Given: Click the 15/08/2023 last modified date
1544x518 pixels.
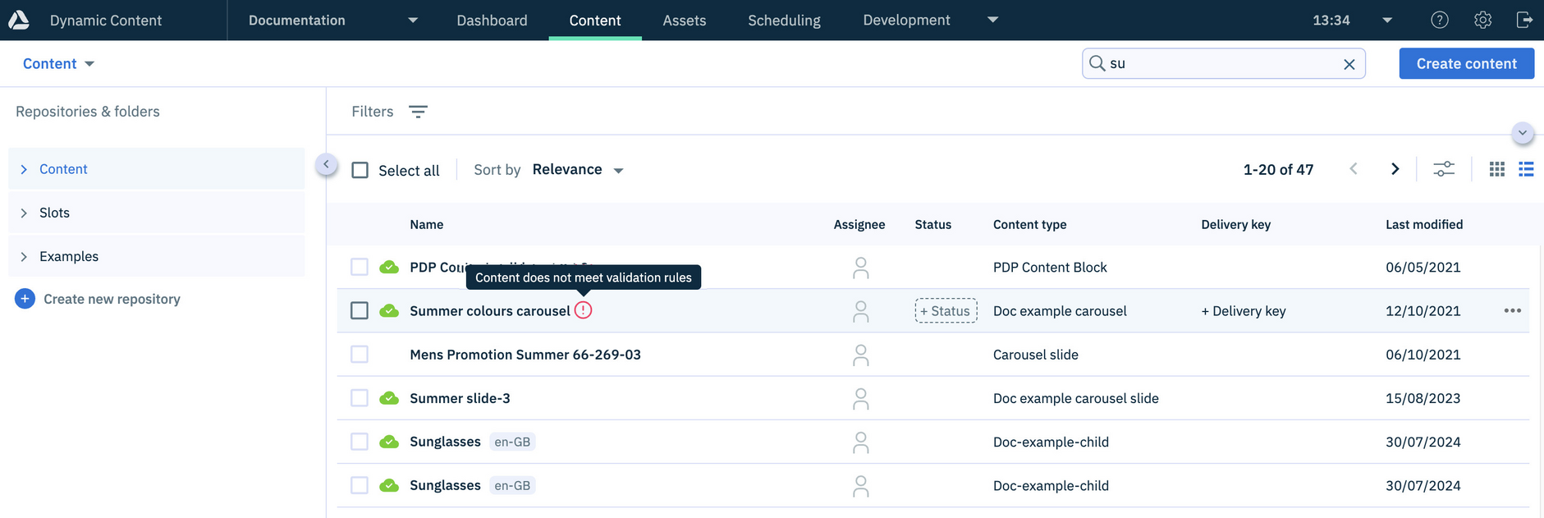Looking at the screenshot, I should [x=1423, y=398].
